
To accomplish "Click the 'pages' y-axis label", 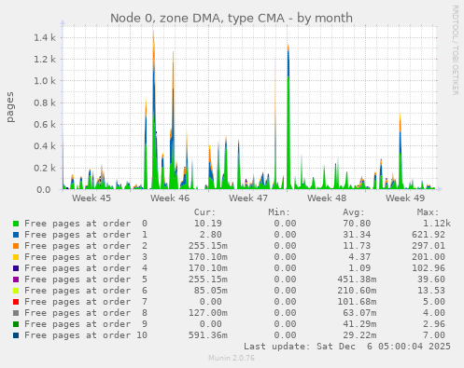I will point(10,107).
